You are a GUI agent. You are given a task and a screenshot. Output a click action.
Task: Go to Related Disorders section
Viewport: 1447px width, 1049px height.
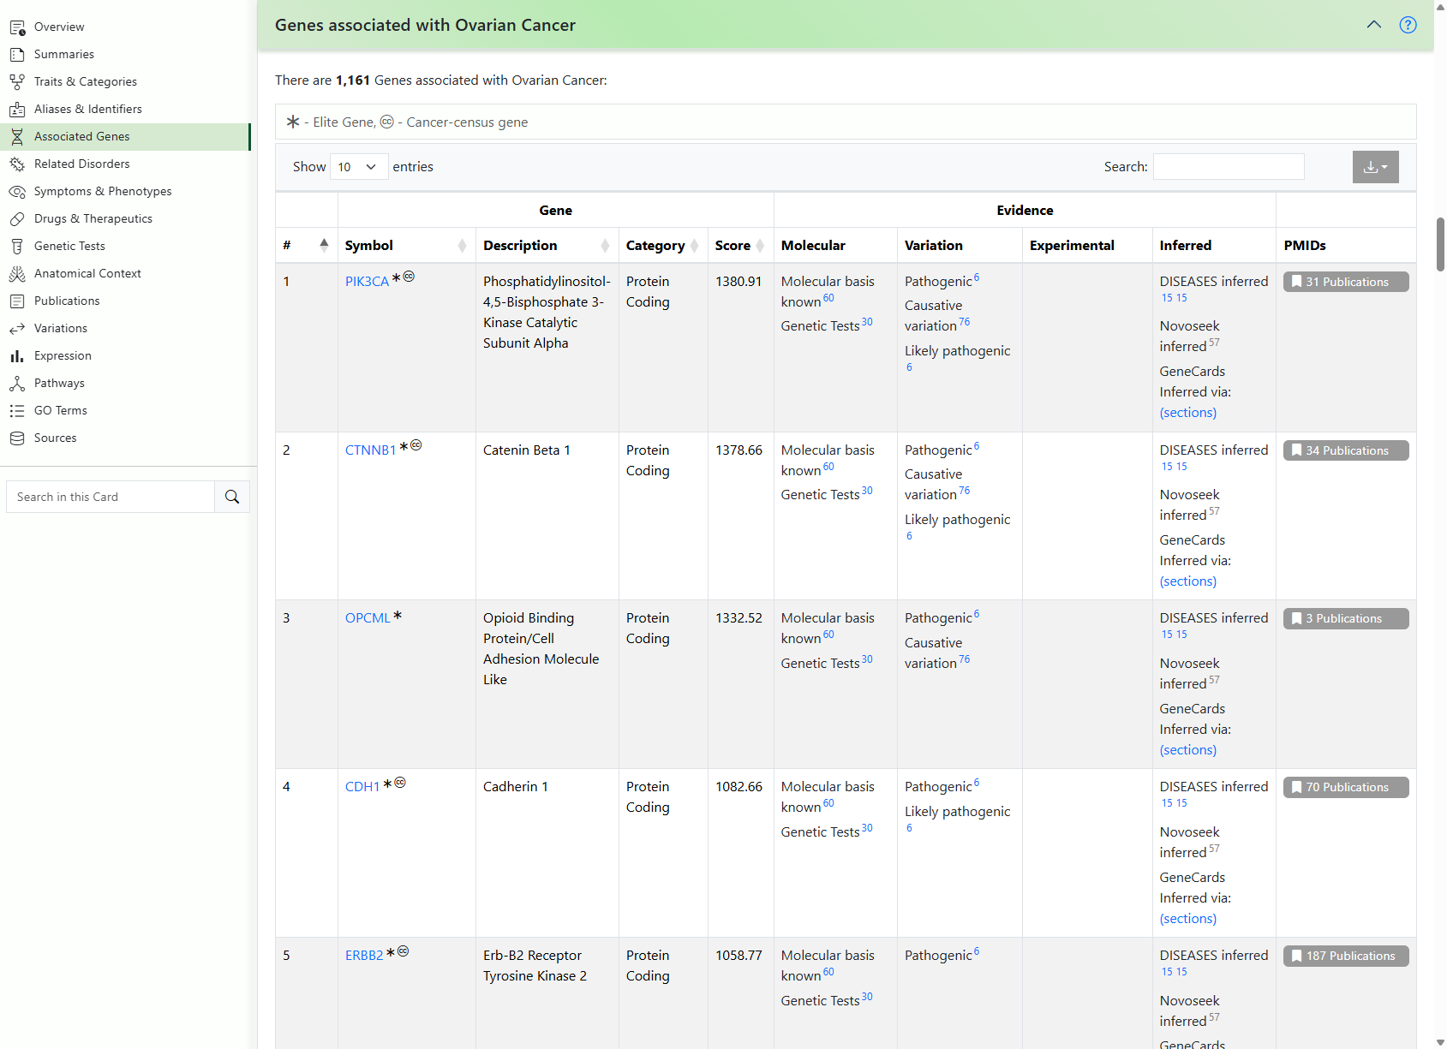click(81, 164)
